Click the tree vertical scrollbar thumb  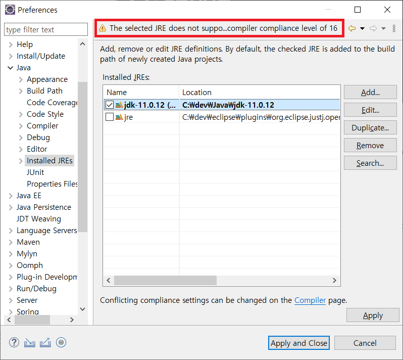click(82, 157)
